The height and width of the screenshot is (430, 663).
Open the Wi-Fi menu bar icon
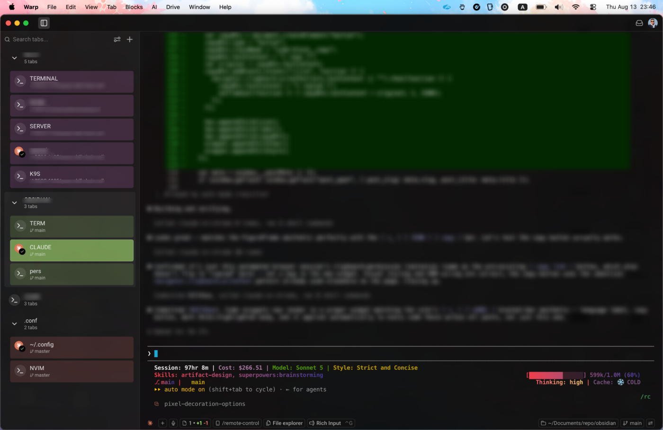pos(576,7)
